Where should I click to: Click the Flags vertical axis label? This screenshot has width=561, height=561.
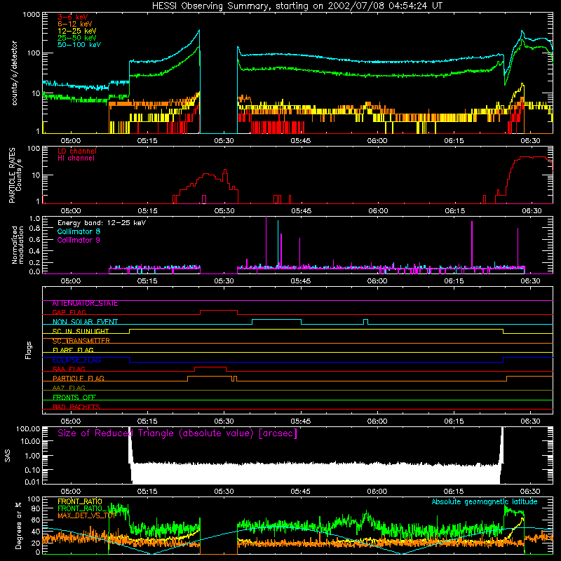29,350
